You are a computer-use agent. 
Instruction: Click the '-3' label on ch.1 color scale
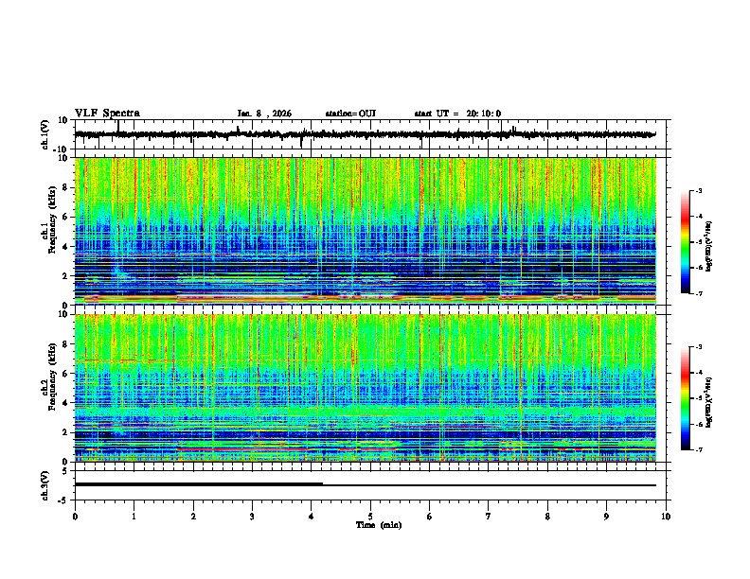point(698,190)
